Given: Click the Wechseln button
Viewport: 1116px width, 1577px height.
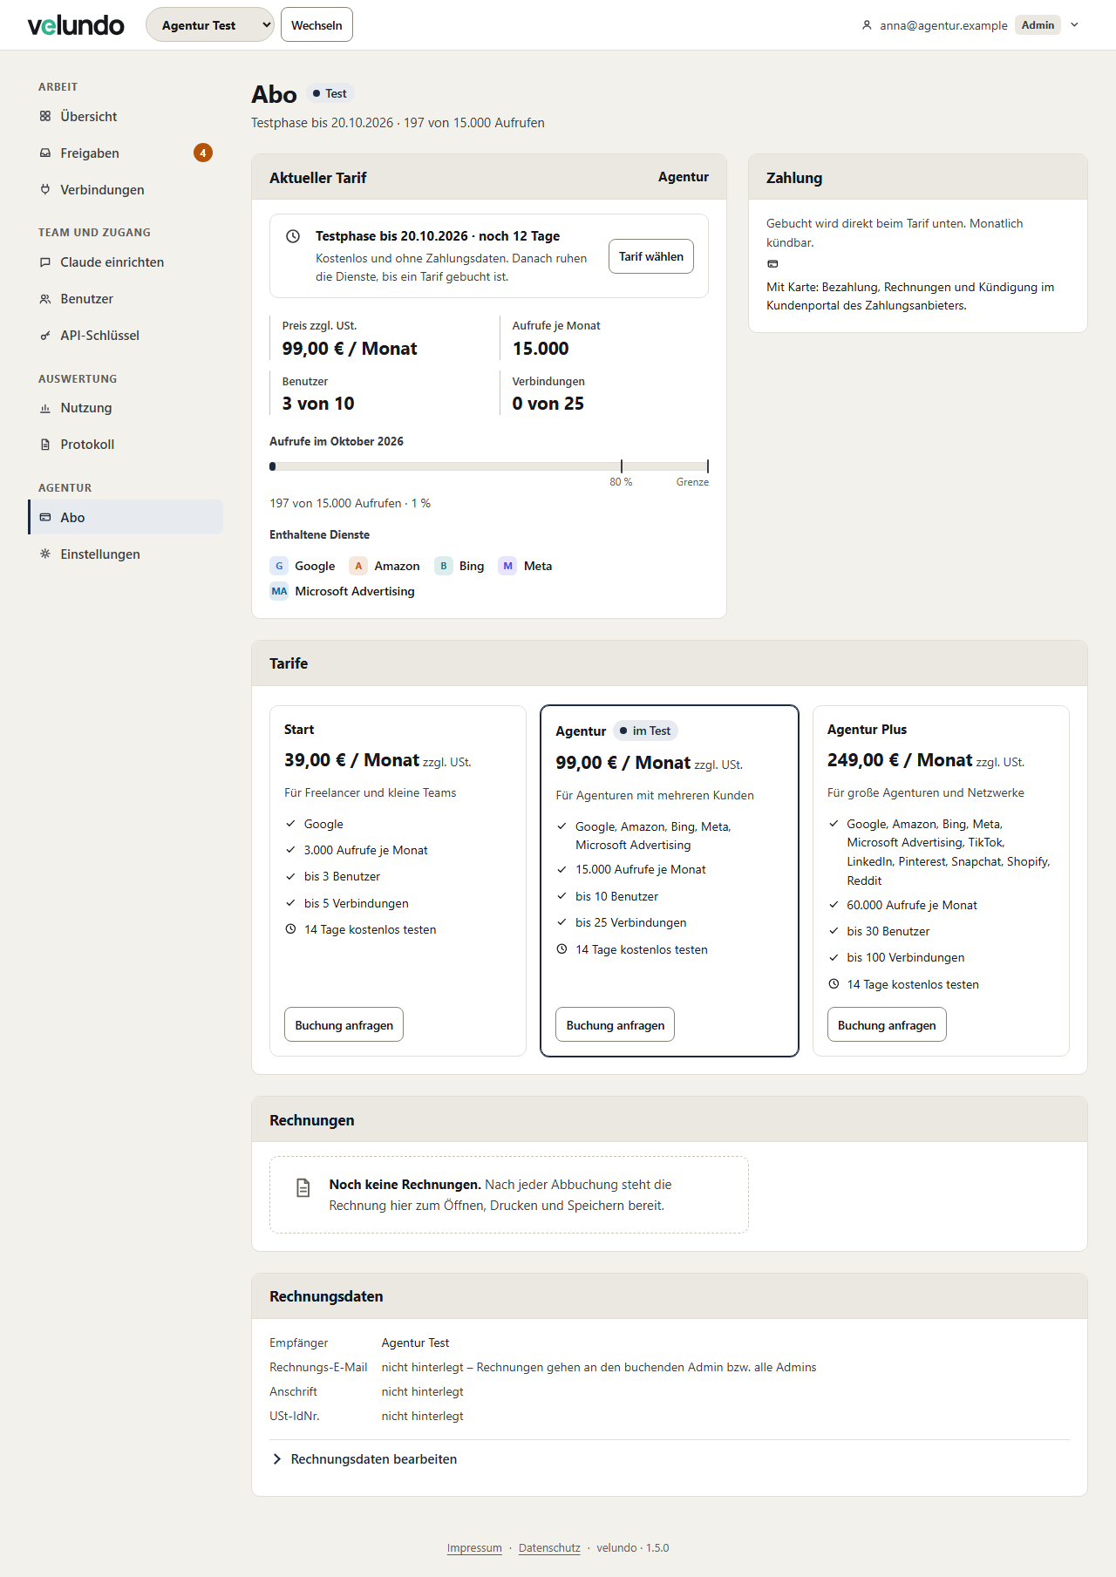Looking at the screenshot, I should (316, 24).
